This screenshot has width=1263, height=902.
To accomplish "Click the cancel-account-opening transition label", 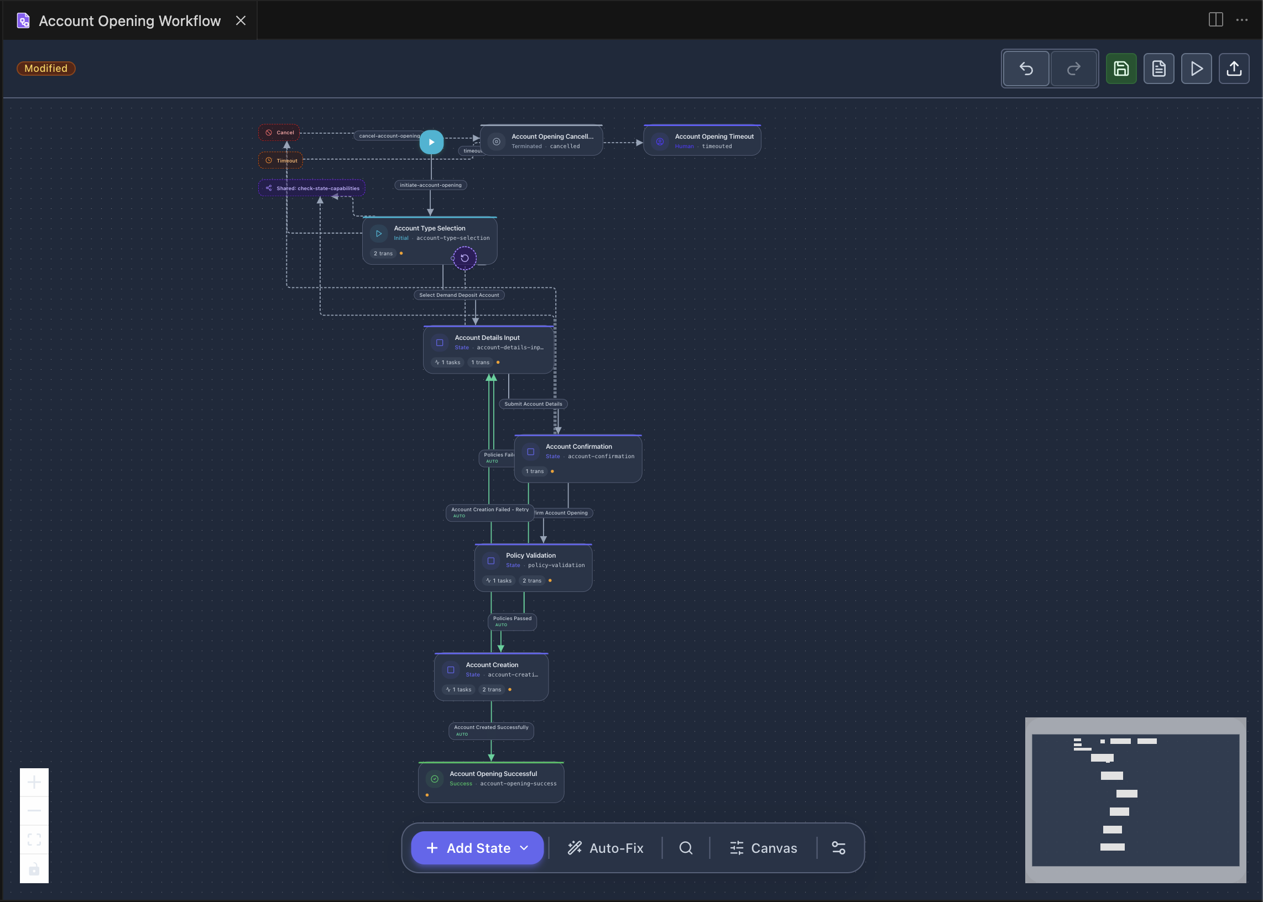I will click(x=389, y=135).
